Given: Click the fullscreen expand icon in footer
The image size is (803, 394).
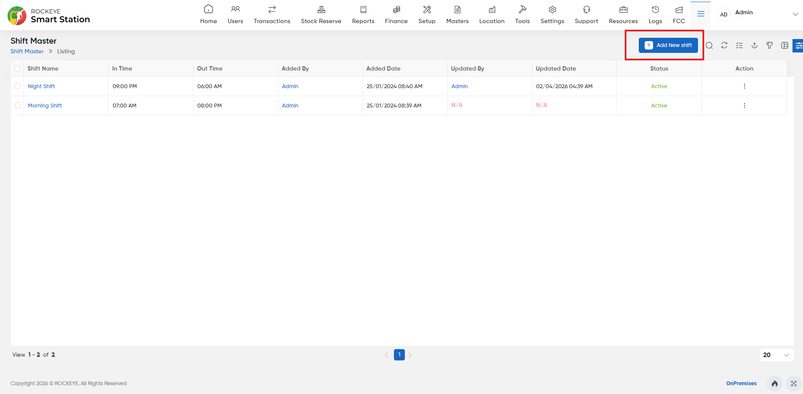Looking at the screenshot, I should 793,384.
